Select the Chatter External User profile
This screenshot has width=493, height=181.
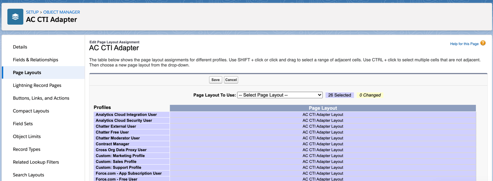(131, 126)
